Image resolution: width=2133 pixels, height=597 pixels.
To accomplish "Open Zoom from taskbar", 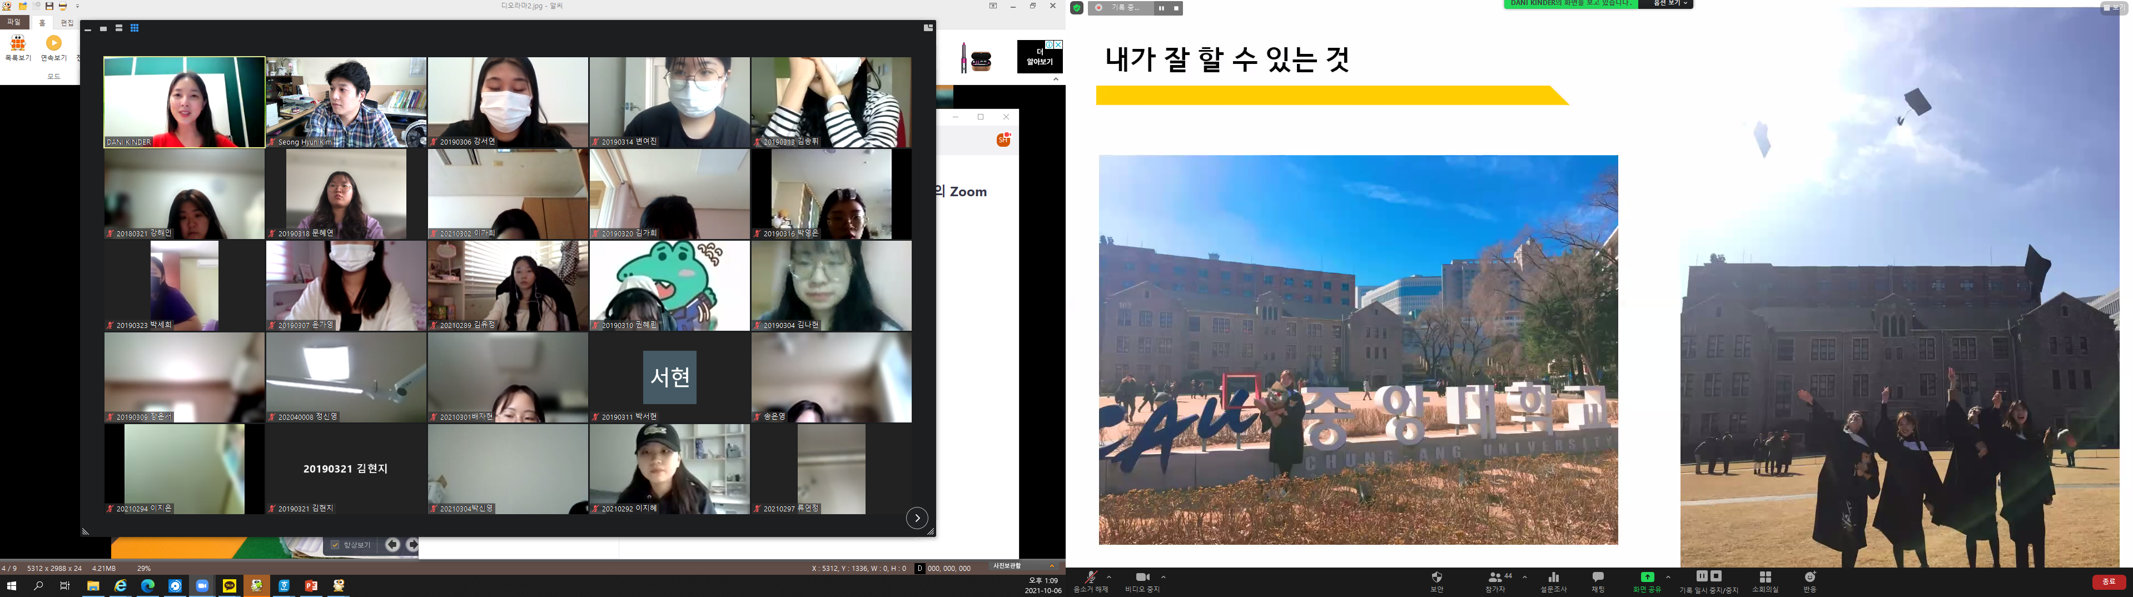I will (x=202, y=585).
